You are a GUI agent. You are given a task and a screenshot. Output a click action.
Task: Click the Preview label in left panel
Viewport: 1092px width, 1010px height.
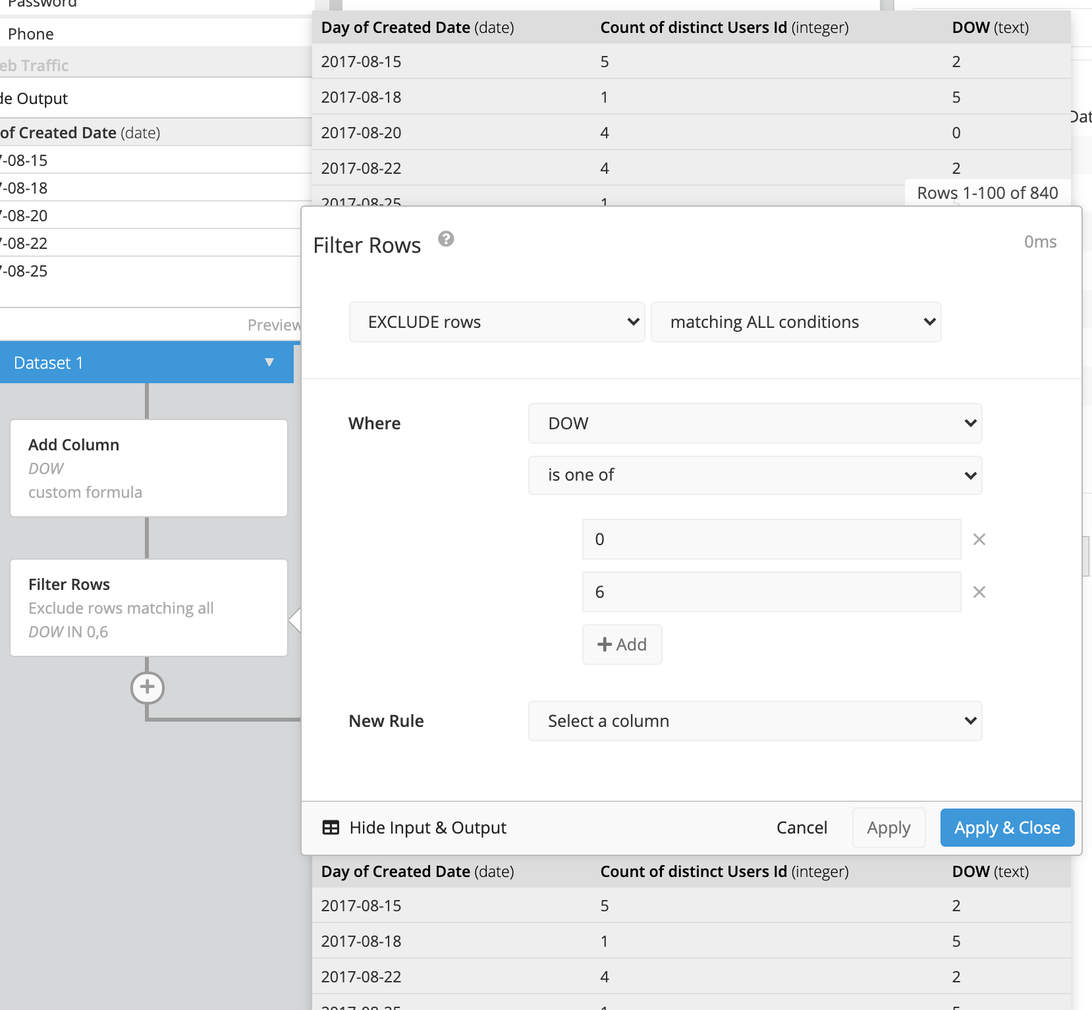coord(273,325)
